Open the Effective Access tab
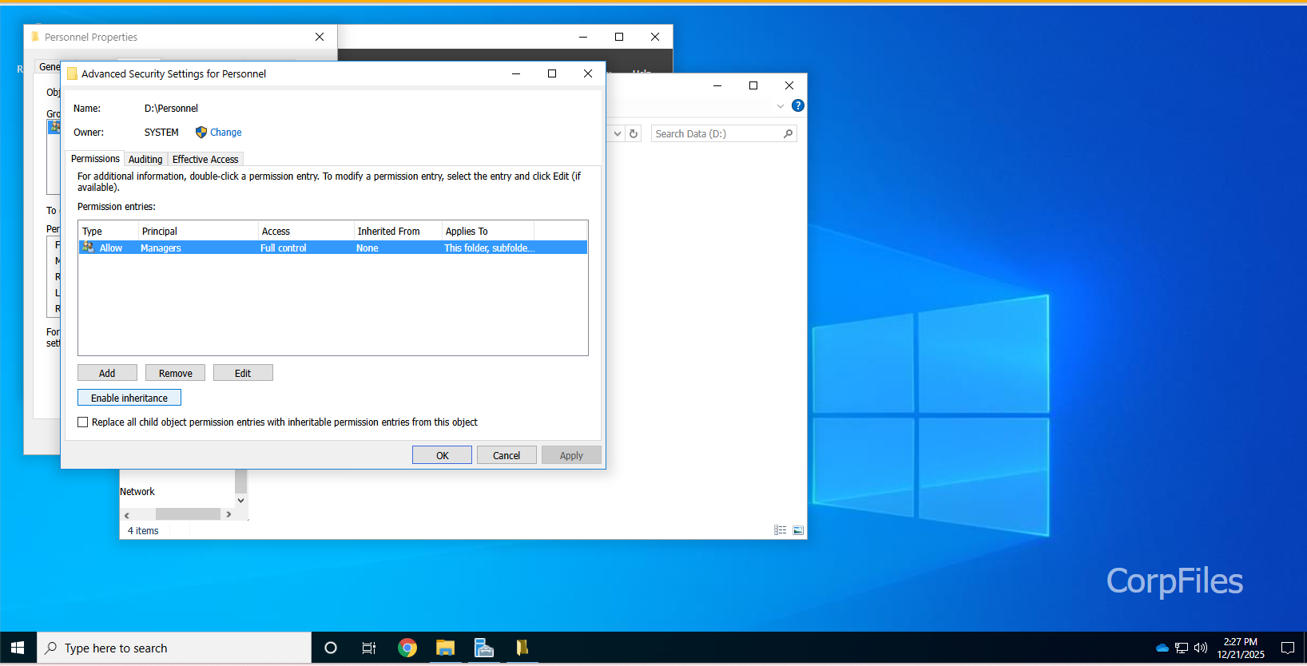Screen dimensions: 1307x666 [205, 160]
